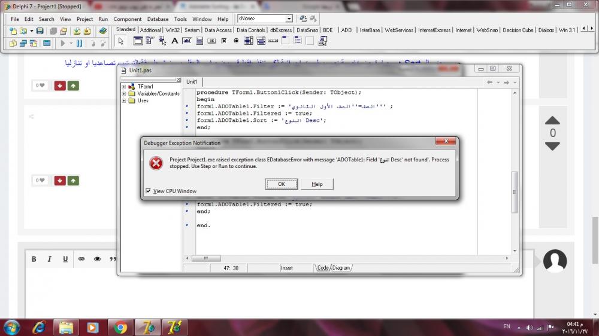Pick the Panel component icon
This screenshot has width=599, height=336.
pyautogui.click(x=310, y=41)
